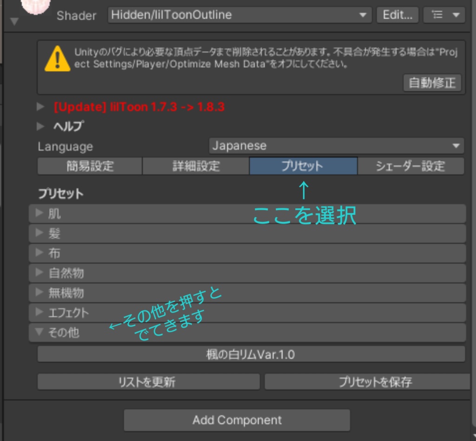Click the 自動修正 button
Screen dimensions: 476x441
pos(432,83)
